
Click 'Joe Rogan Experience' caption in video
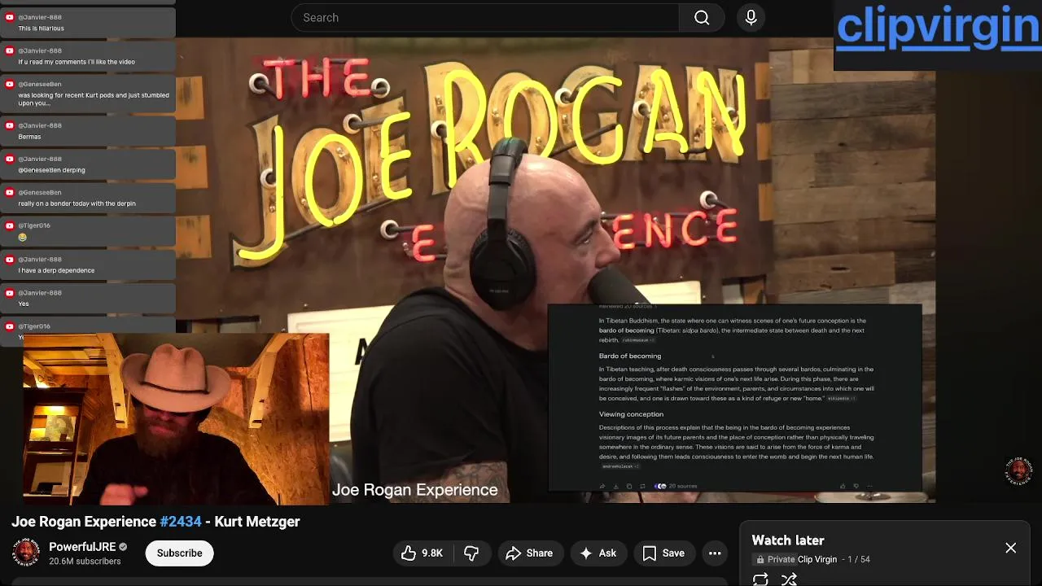coord(414,490)
